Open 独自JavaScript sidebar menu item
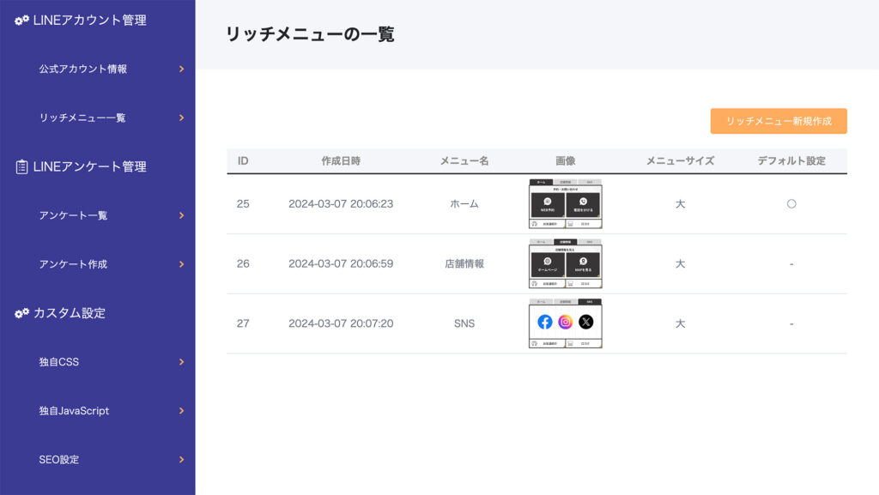 (74, 411)
